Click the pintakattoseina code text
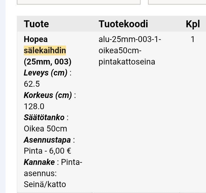The height and width of the screenshot is (193, 206). 127,62
